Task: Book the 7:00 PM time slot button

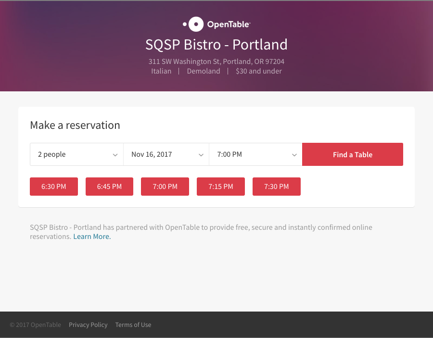Action: tap(165, 187)
